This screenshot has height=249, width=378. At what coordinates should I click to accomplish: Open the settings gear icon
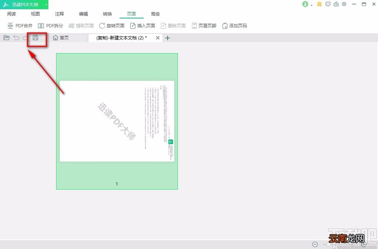pyautogui.click(x=344, y=4)
